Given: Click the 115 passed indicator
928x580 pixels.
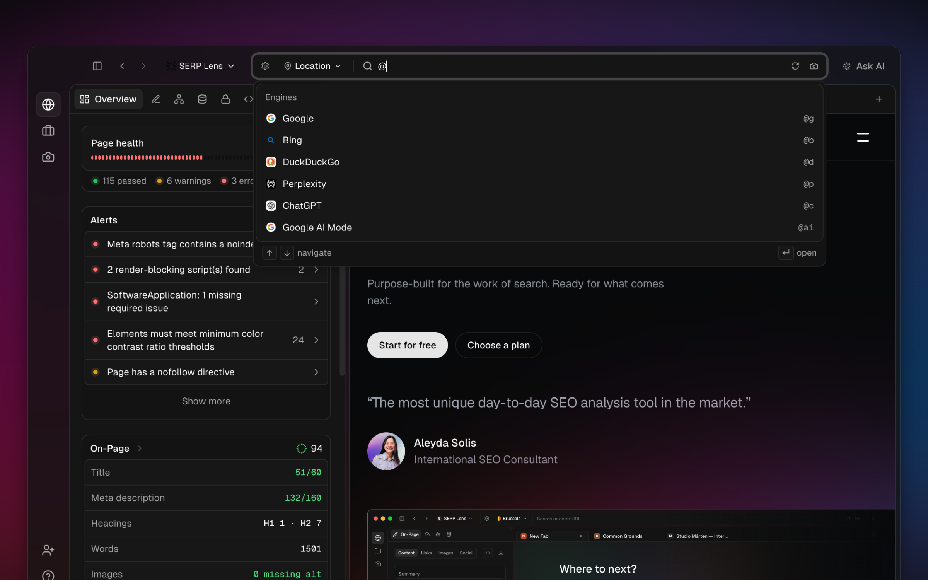Looking at the screenshot, I should click(119, 181).
